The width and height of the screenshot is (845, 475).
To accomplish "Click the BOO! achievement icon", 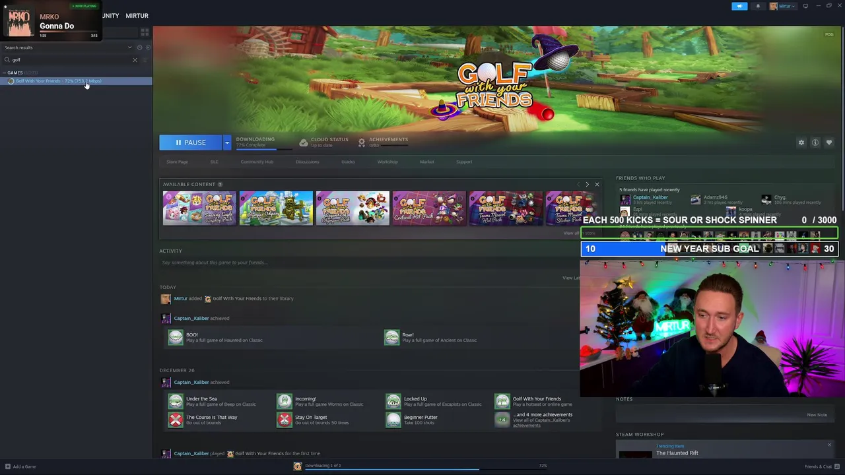I will click(175, 337).
